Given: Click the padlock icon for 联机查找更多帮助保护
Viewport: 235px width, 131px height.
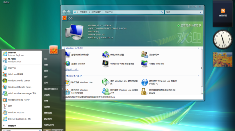Looking at the screenshot, I should [x=144, y=91].
